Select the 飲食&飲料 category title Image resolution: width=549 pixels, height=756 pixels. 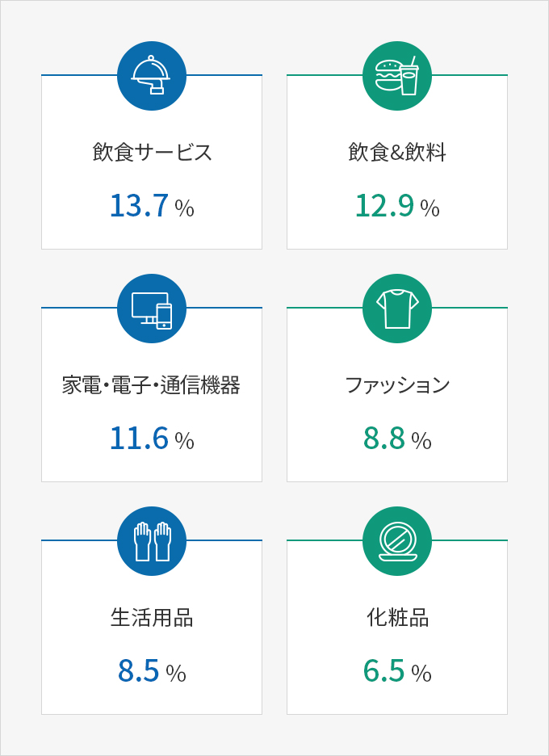[x=397, y=153]
